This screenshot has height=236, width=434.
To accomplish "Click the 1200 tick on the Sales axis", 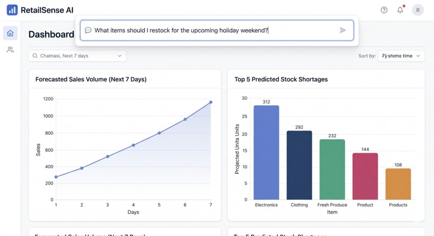I will (x=48, y=99).
